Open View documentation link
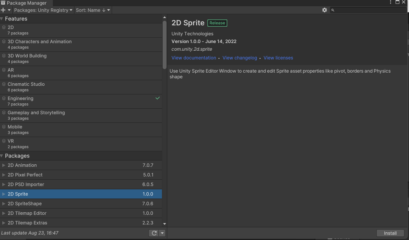Viewport: 409px width, 240px height. point(193,58)
